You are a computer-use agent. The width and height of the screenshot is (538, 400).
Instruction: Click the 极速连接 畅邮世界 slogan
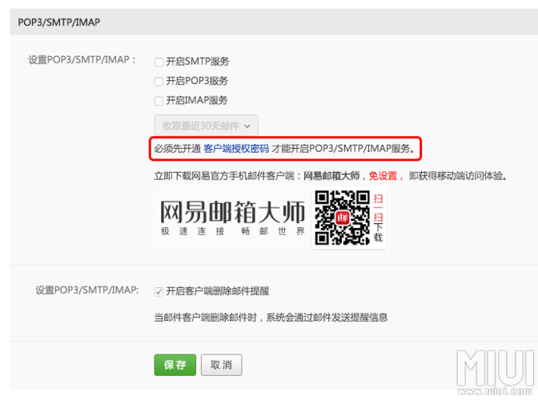tap(231, 231)
